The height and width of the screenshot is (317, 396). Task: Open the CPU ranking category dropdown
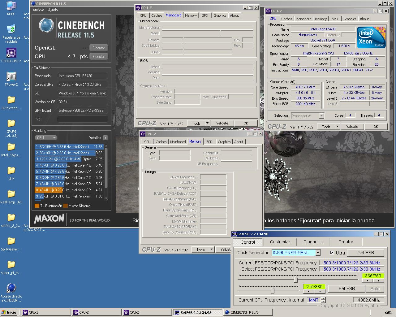[46, 138]
